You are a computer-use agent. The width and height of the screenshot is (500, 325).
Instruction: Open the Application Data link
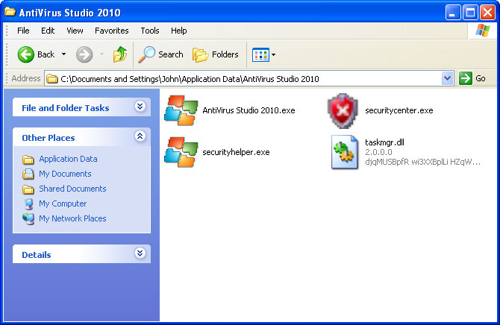[68, 159]
